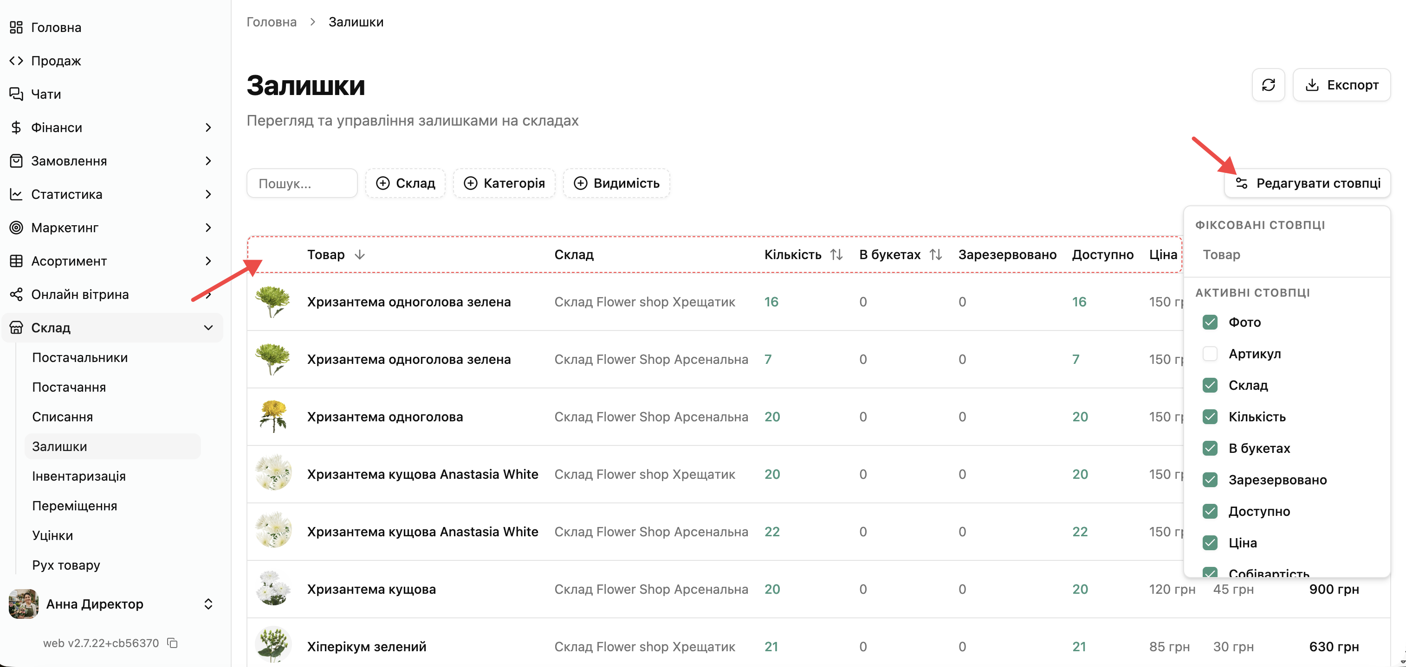Enable the Артикул column checkbox
The image size is (1406, 667).
pos(1210,354)
